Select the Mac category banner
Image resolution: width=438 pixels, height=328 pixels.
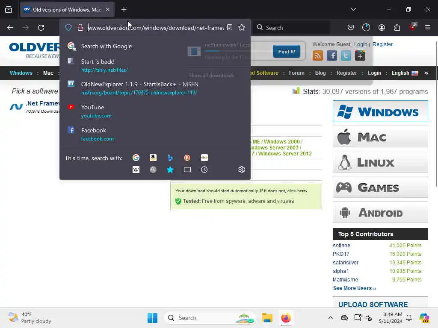tap(380, 136)
